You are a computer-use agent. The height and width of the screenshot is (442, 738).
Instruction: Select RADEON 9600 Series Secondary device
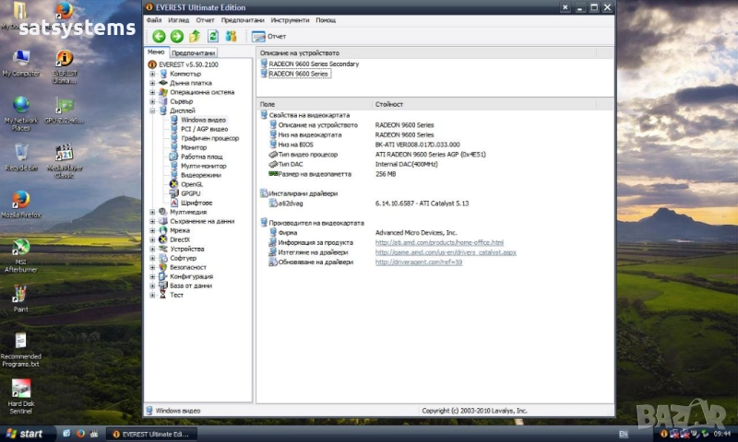[314, 64]
